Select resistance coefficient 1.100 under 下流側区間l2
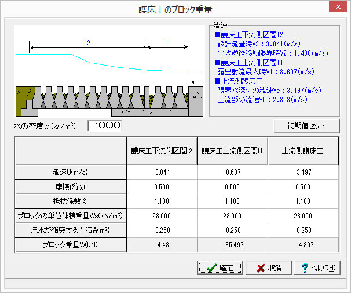Image resolution: width=351 pixels, height=293 pixels. pos(162,201)
